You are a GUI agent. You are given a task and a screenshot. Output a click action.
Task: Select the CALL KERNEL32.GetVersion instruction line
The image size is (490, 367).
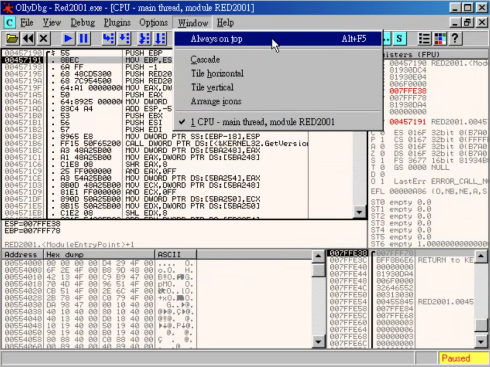(177, 143)
